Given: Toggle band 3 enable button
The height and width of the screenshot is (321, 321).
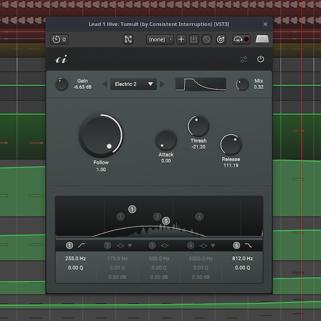Looking at the screenshot, I should coord(152,246).
